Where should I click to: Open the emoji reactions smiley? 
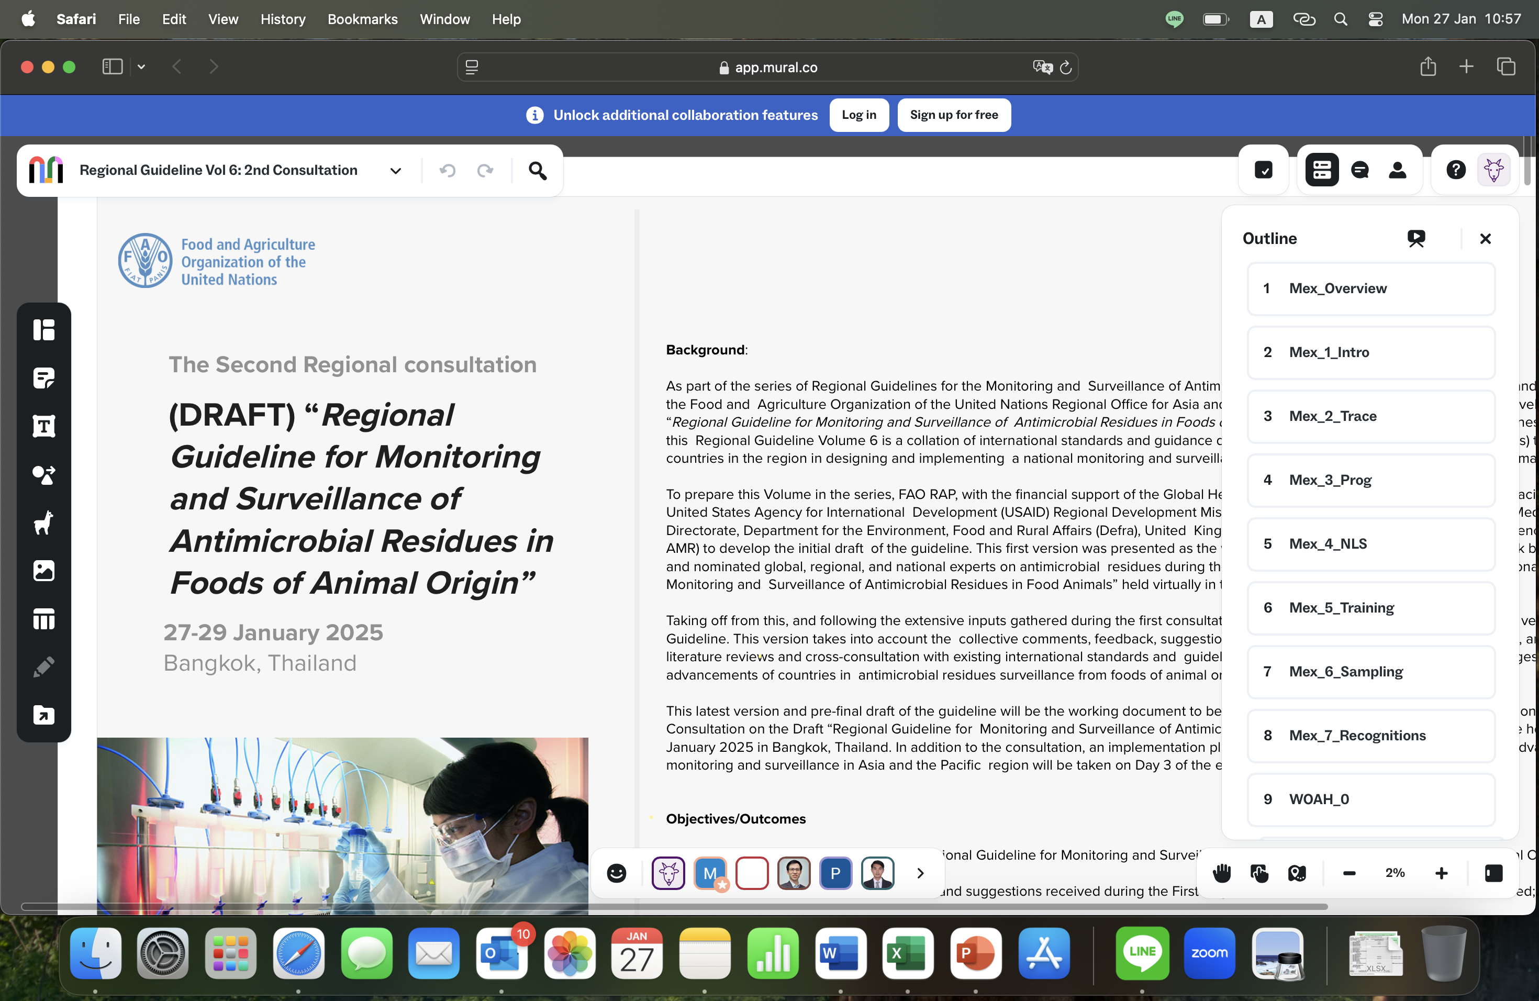click(x=616, y=873)
